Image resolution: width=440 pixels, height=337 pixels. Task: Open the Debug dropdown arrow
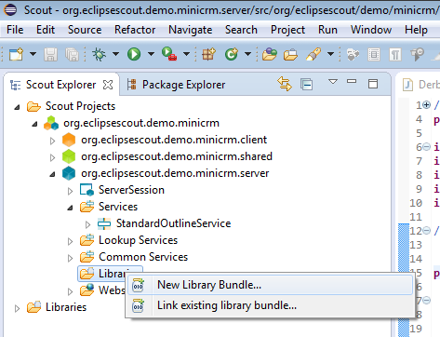click(x=115, y=54)
